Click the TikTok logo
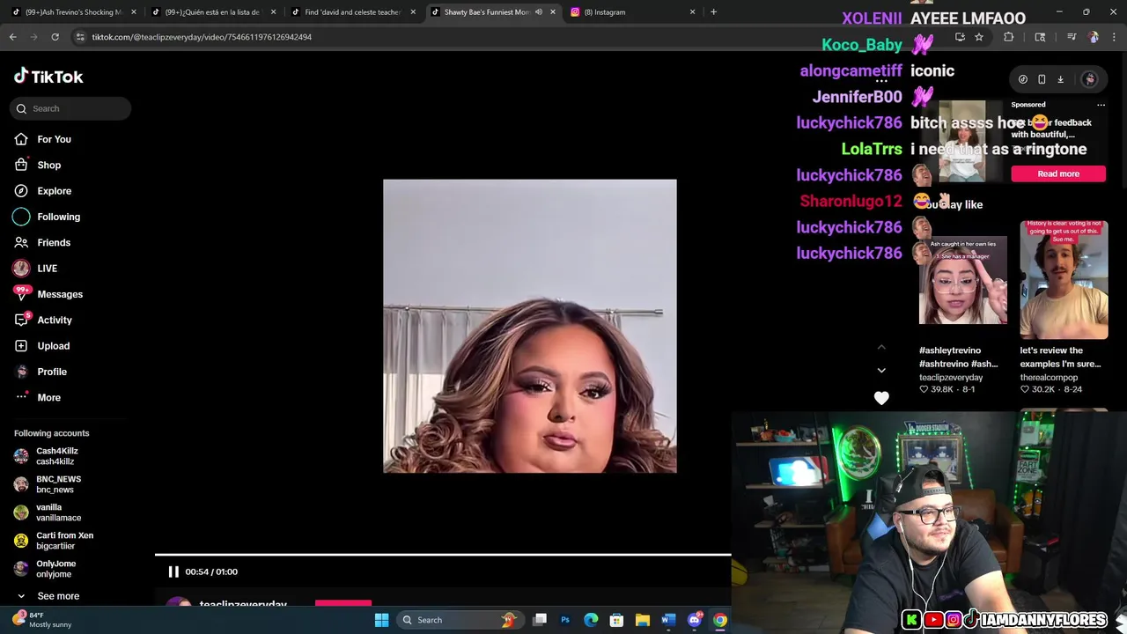Screen dimensions: 1127x634 tap(48, 77)
